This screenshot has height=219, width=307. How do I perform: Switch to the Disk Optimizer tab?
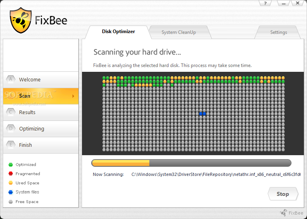(118, 32)
